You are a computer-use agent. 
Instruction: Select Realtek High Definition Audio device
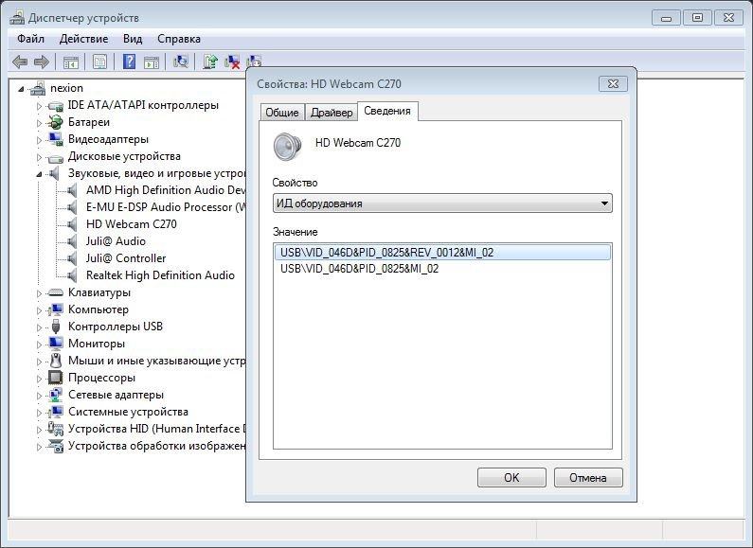point(159,275)
